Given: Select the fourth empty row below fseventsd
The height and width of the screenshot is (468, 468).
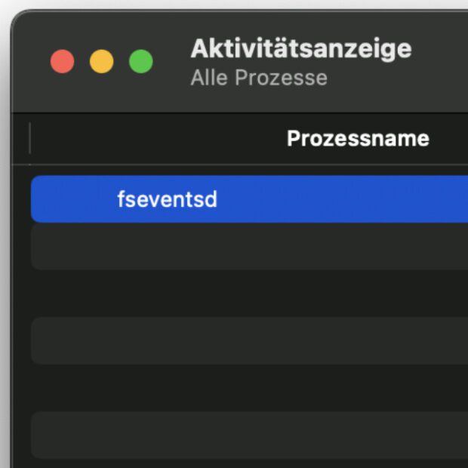Looking at the screenshot, I should [x=249, y=388].
